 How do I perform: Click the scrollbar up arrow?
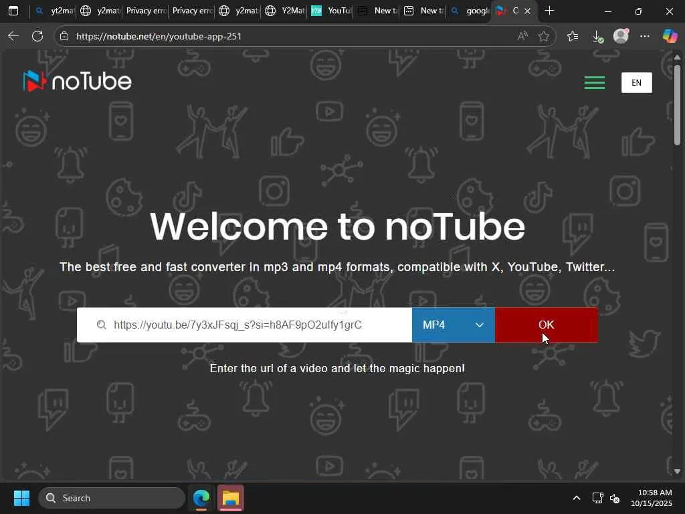(677, 58)
